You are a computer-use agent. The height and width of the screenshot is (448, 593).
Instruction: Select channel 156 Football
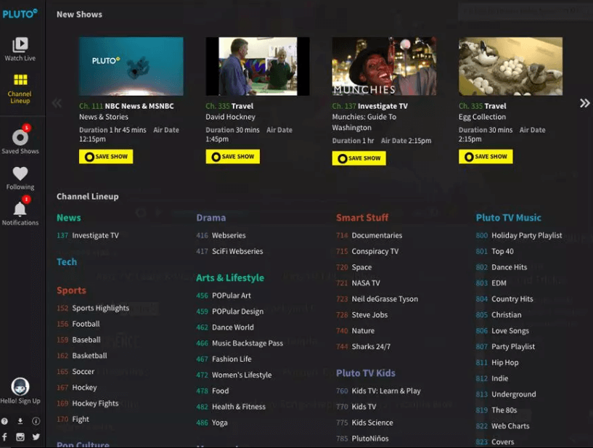pyautogui.click(x=78, y=324)
